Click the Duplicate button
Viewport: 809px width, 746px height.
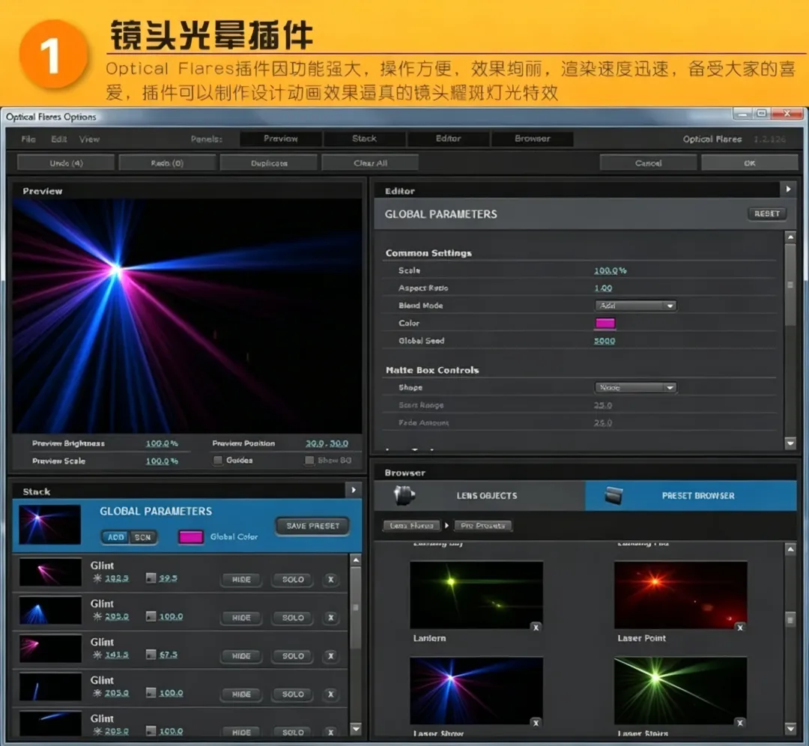269,163
